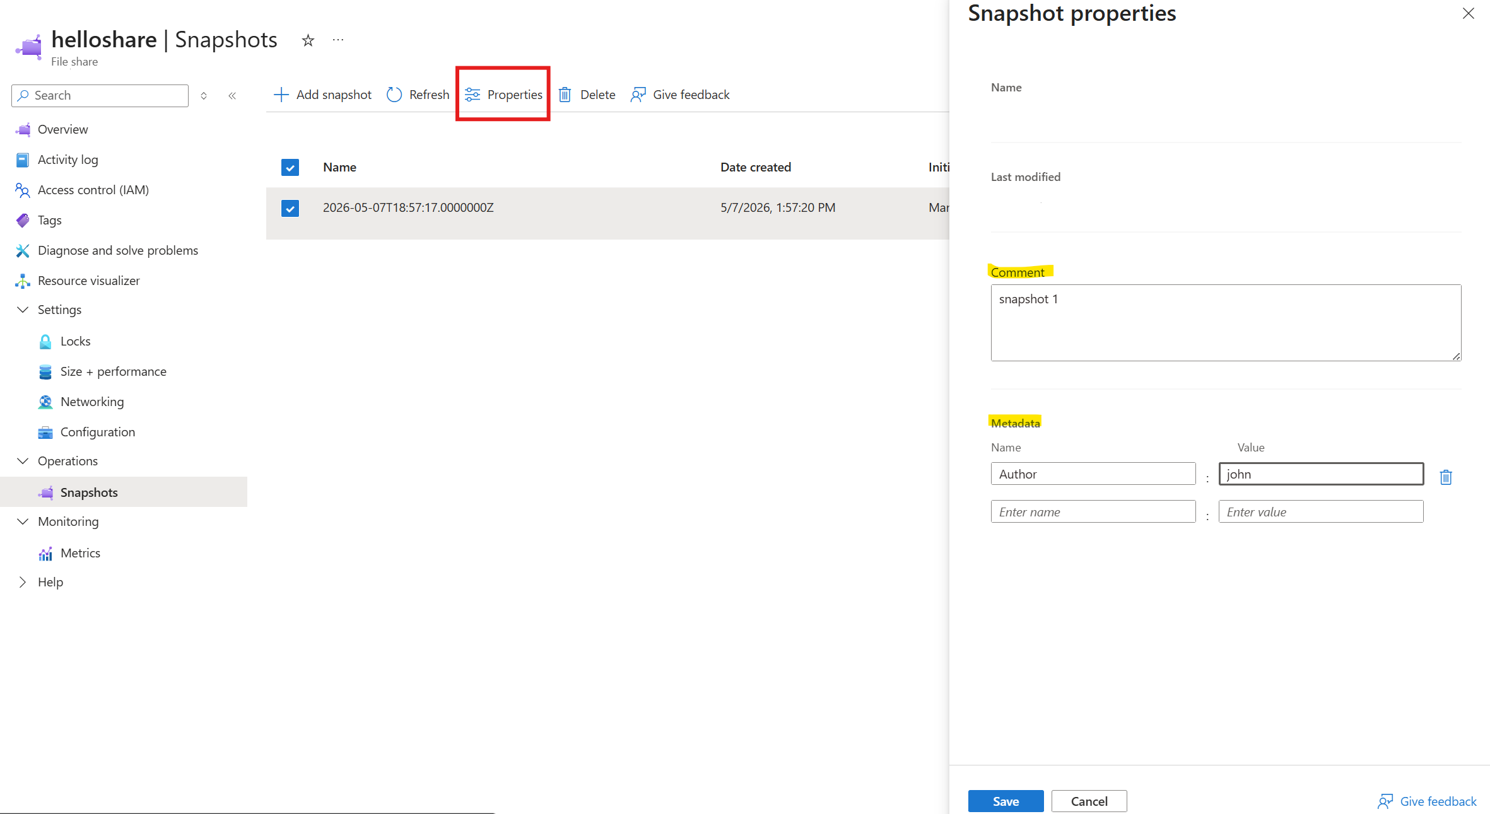Click toolbar Give feedback person icon
Image resolution: width=1490 pixels, height=814 pixels.
638,95
